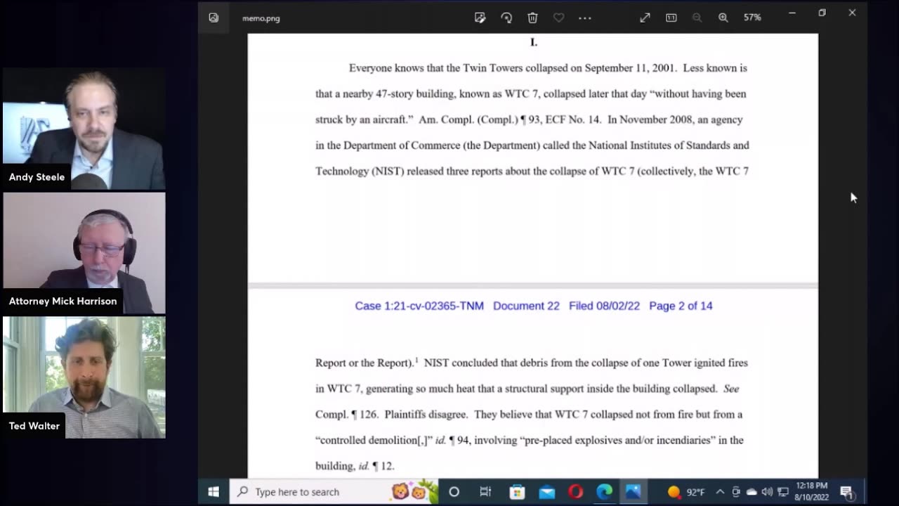Open the notification center icon
899x506 pixels.
846,492
